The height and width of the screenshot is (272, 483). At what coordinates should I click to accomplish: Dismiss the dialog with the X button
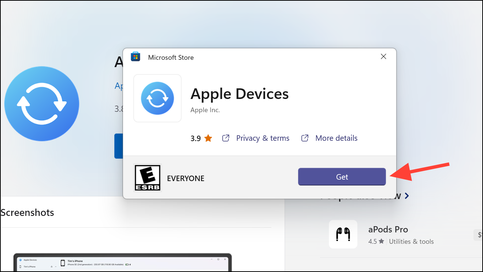point(383,56)
